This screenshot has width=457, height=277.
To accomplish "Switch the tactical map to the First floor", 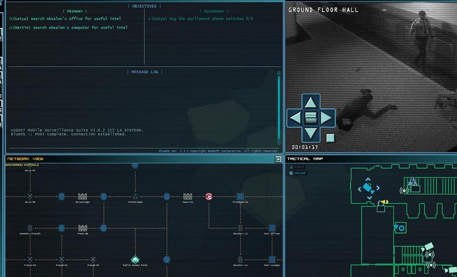I will click(x=297, y=167).
